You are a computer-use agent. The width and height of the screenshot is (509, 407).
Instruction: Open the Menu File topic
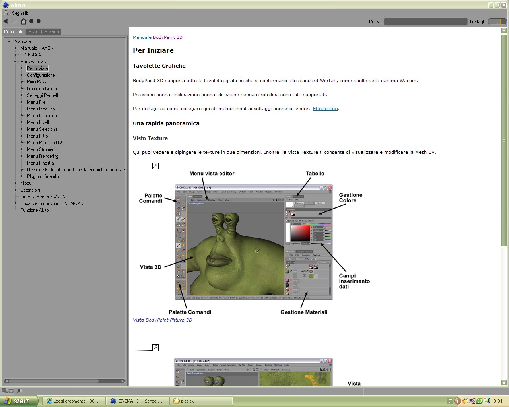click(36, 102)
